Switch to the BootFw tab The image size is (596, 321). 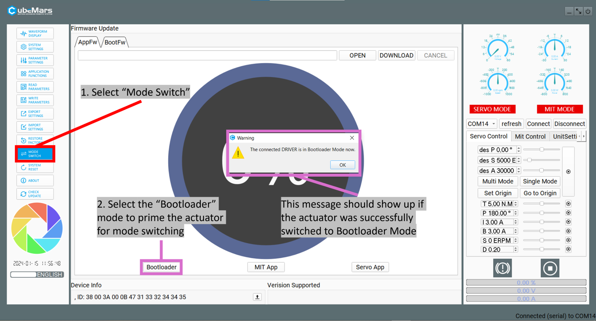point(115,42)
